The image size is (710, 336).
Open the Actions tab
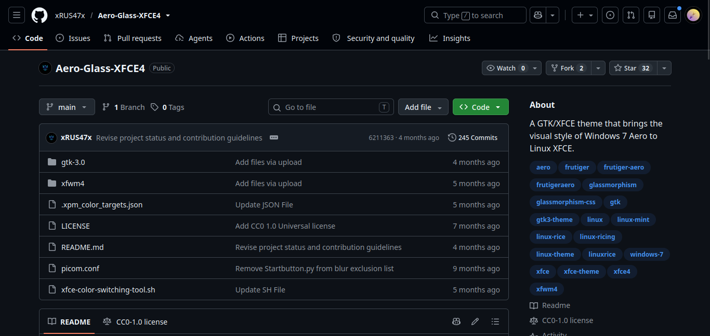click(245, 38)
